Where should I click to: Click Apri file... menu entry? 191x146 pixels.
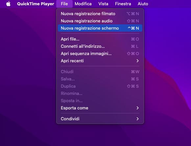coord(100,39)
